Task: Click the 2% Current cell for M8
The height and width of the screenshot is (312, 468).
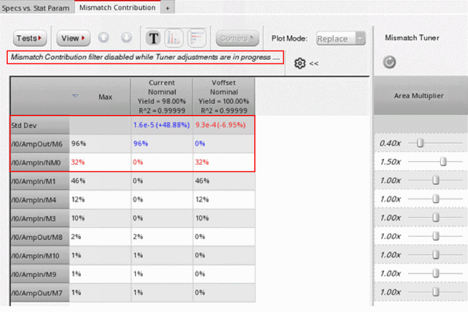Action: (x=162, y=236)
